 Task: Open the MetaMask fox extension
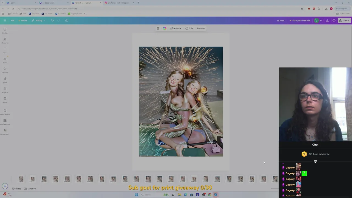point(309,9)
